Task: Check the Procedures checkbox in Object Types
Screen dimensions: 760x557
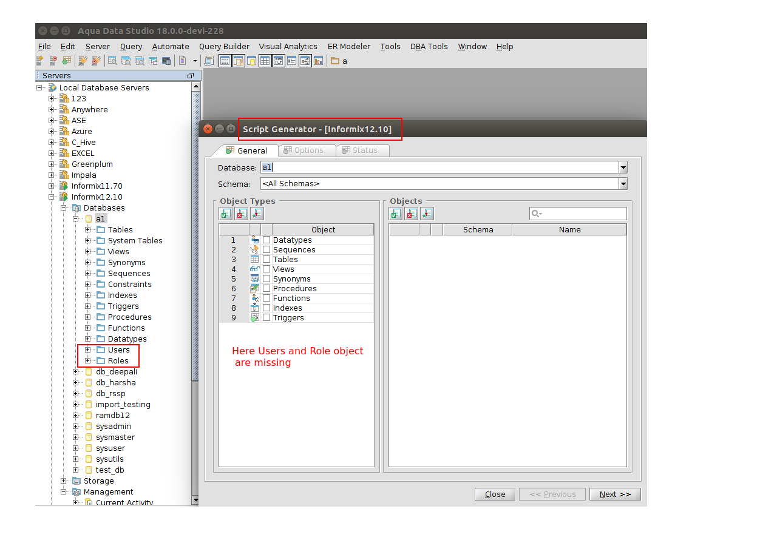Action: (266, 288)
